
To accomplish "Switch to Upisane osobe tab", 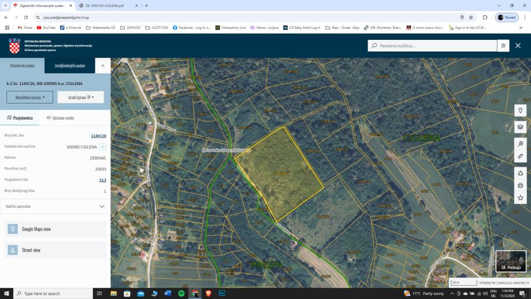I will pos(60,117).
